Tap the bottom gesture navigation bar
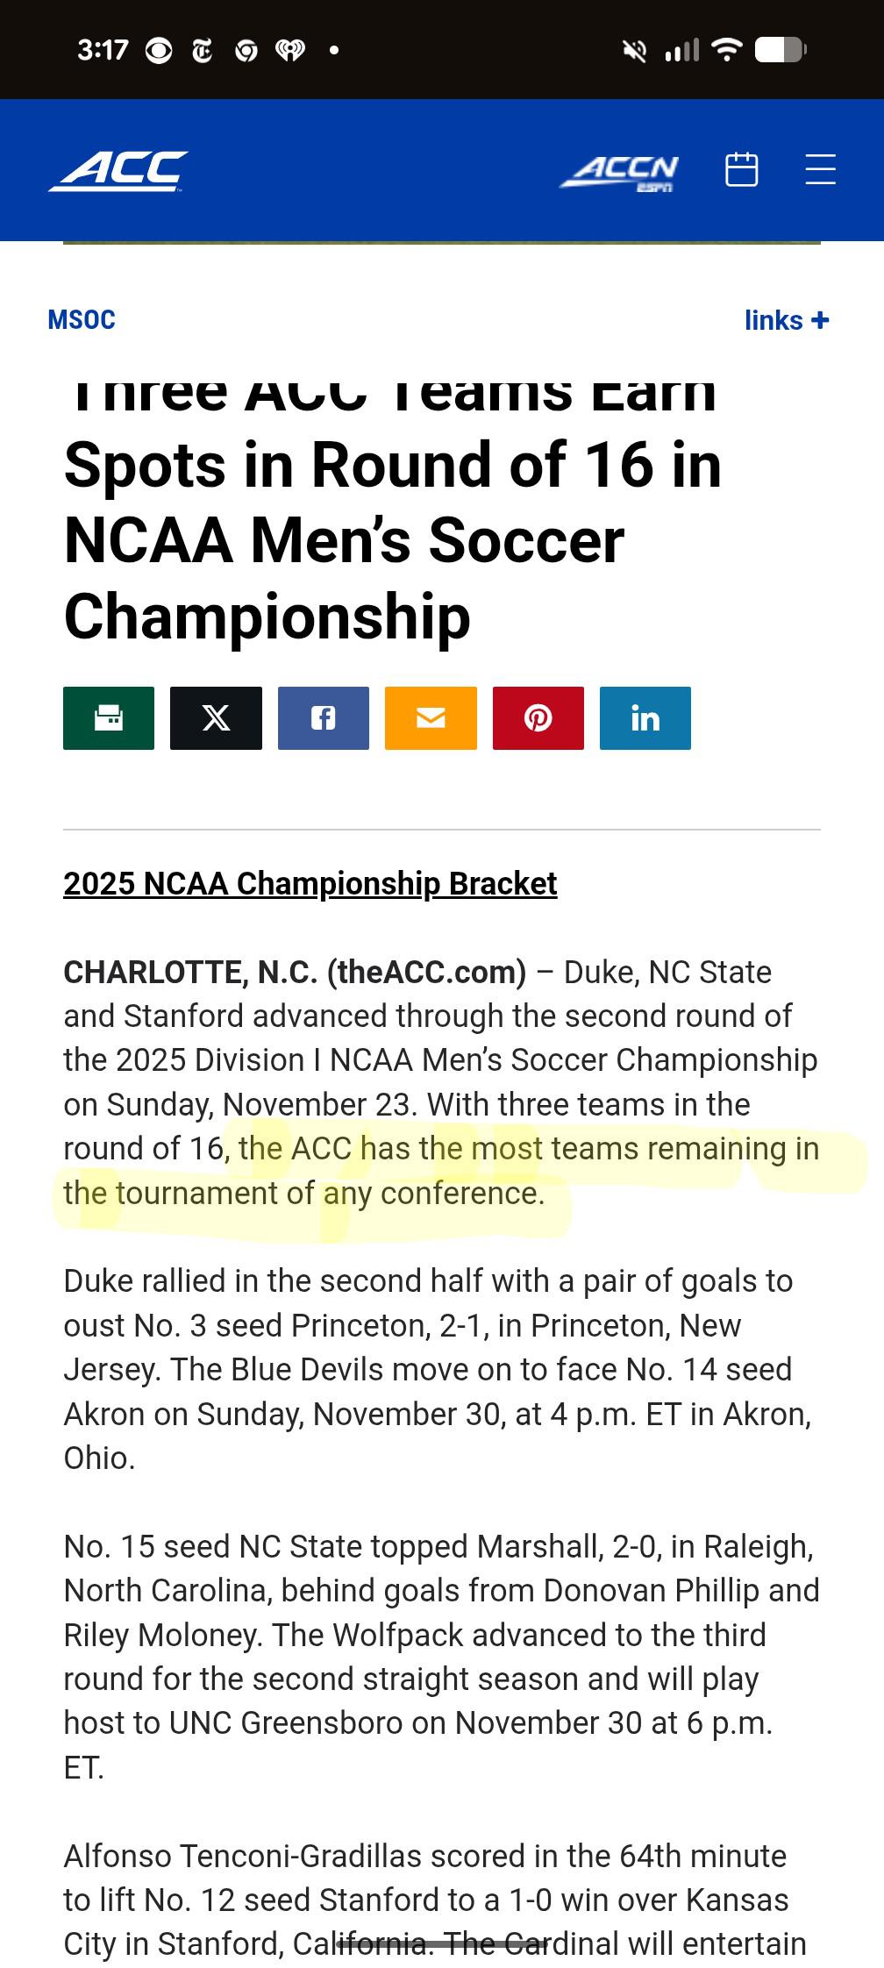The height and width of the screenshot is (1968, 884). point(442,1943)
